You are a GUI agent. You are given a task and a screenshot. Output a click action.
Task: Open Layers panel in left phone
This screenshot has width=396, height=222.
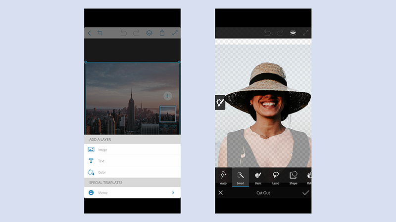pos(149,33)
